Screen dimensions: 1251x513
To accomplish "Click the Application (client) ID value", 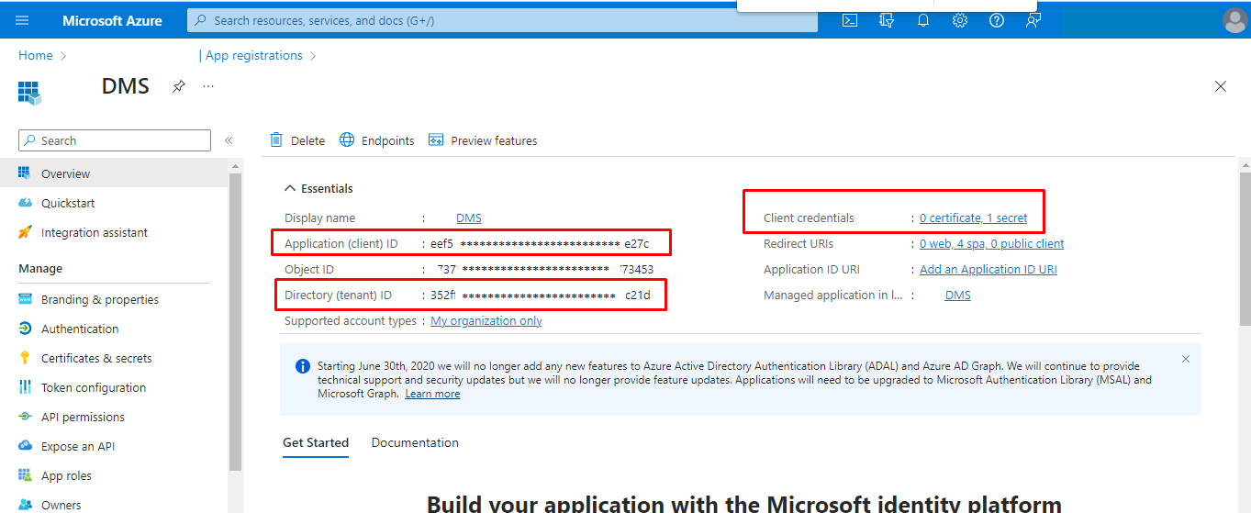I will [x=540, y=243].
